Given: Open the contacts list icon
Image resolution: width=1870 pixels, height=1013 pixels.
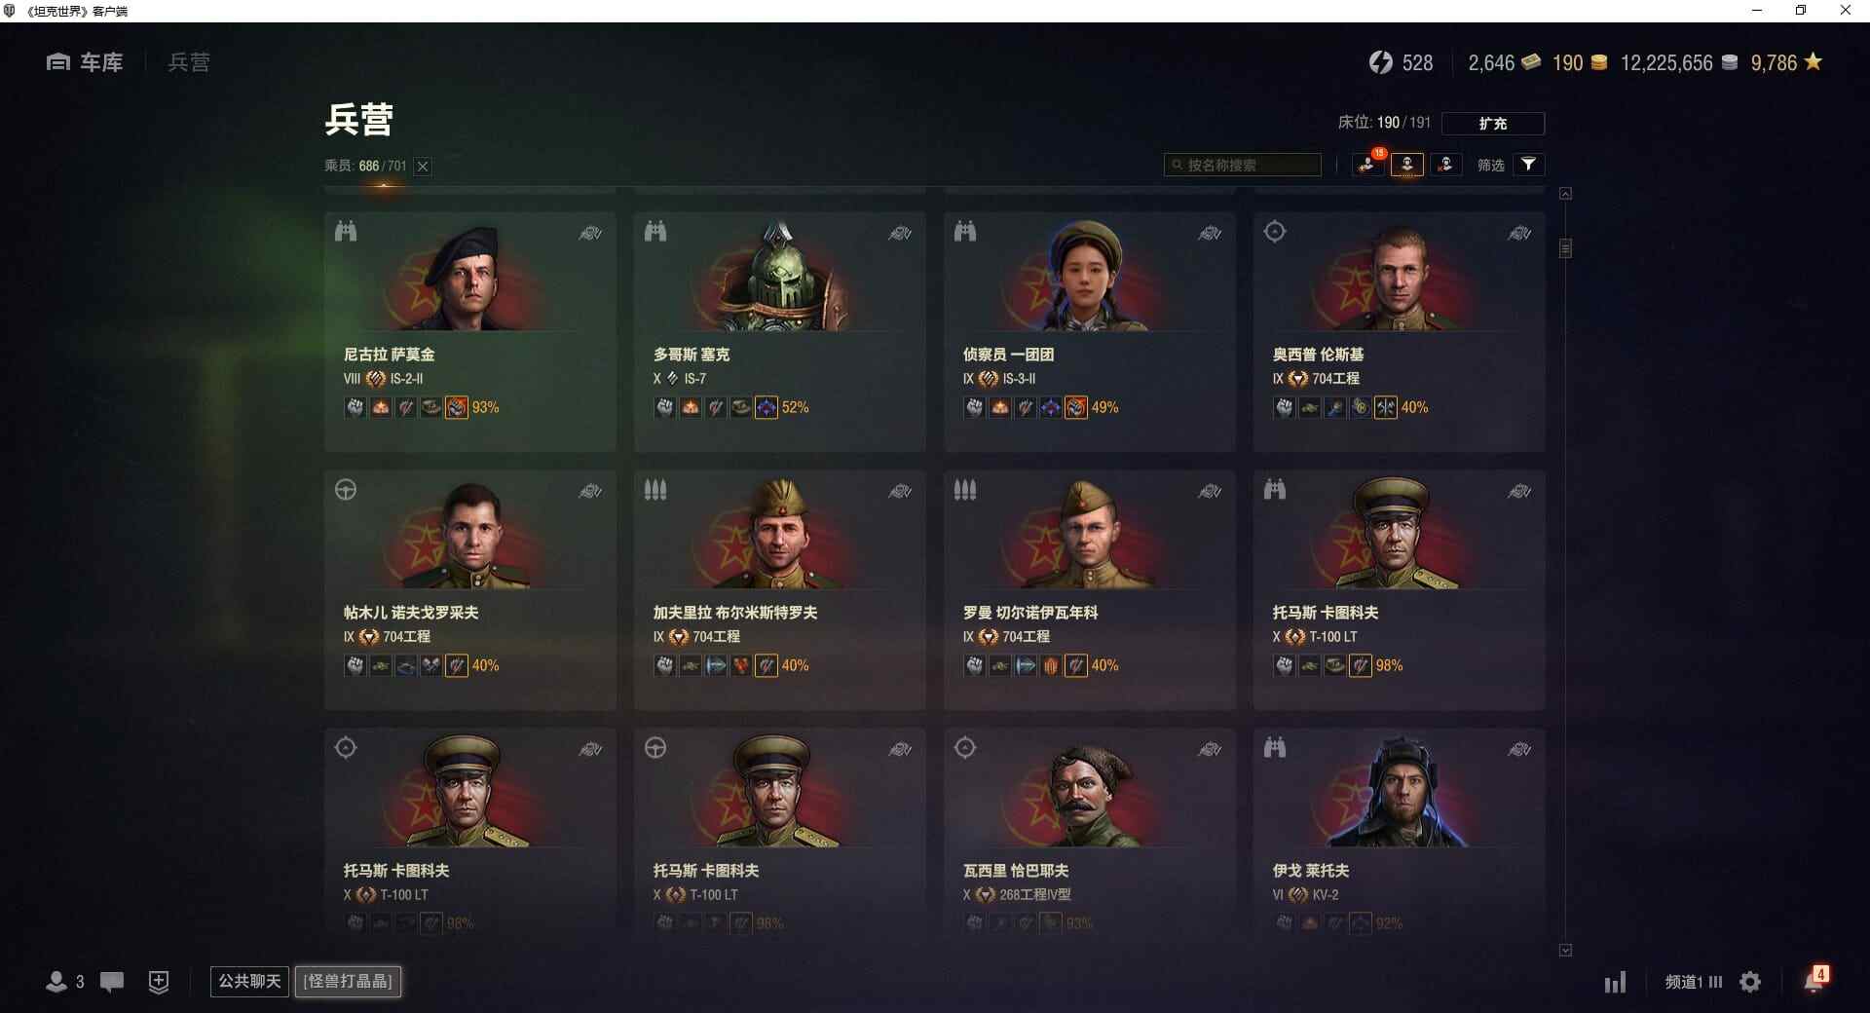Looking at the screenshot, I should click(x=64, y=982).
